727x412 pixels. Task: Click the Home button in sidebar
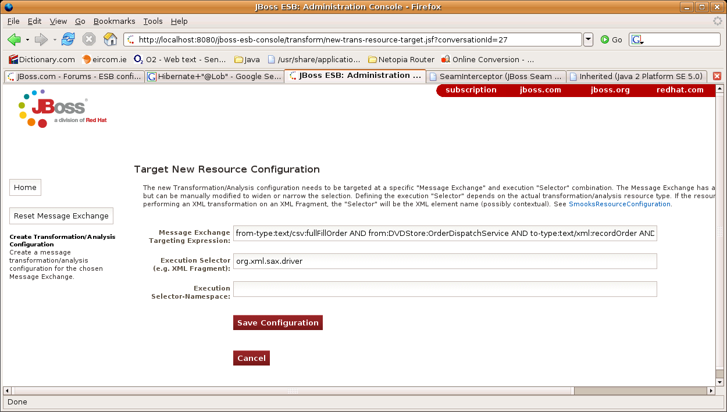[25, 188]
